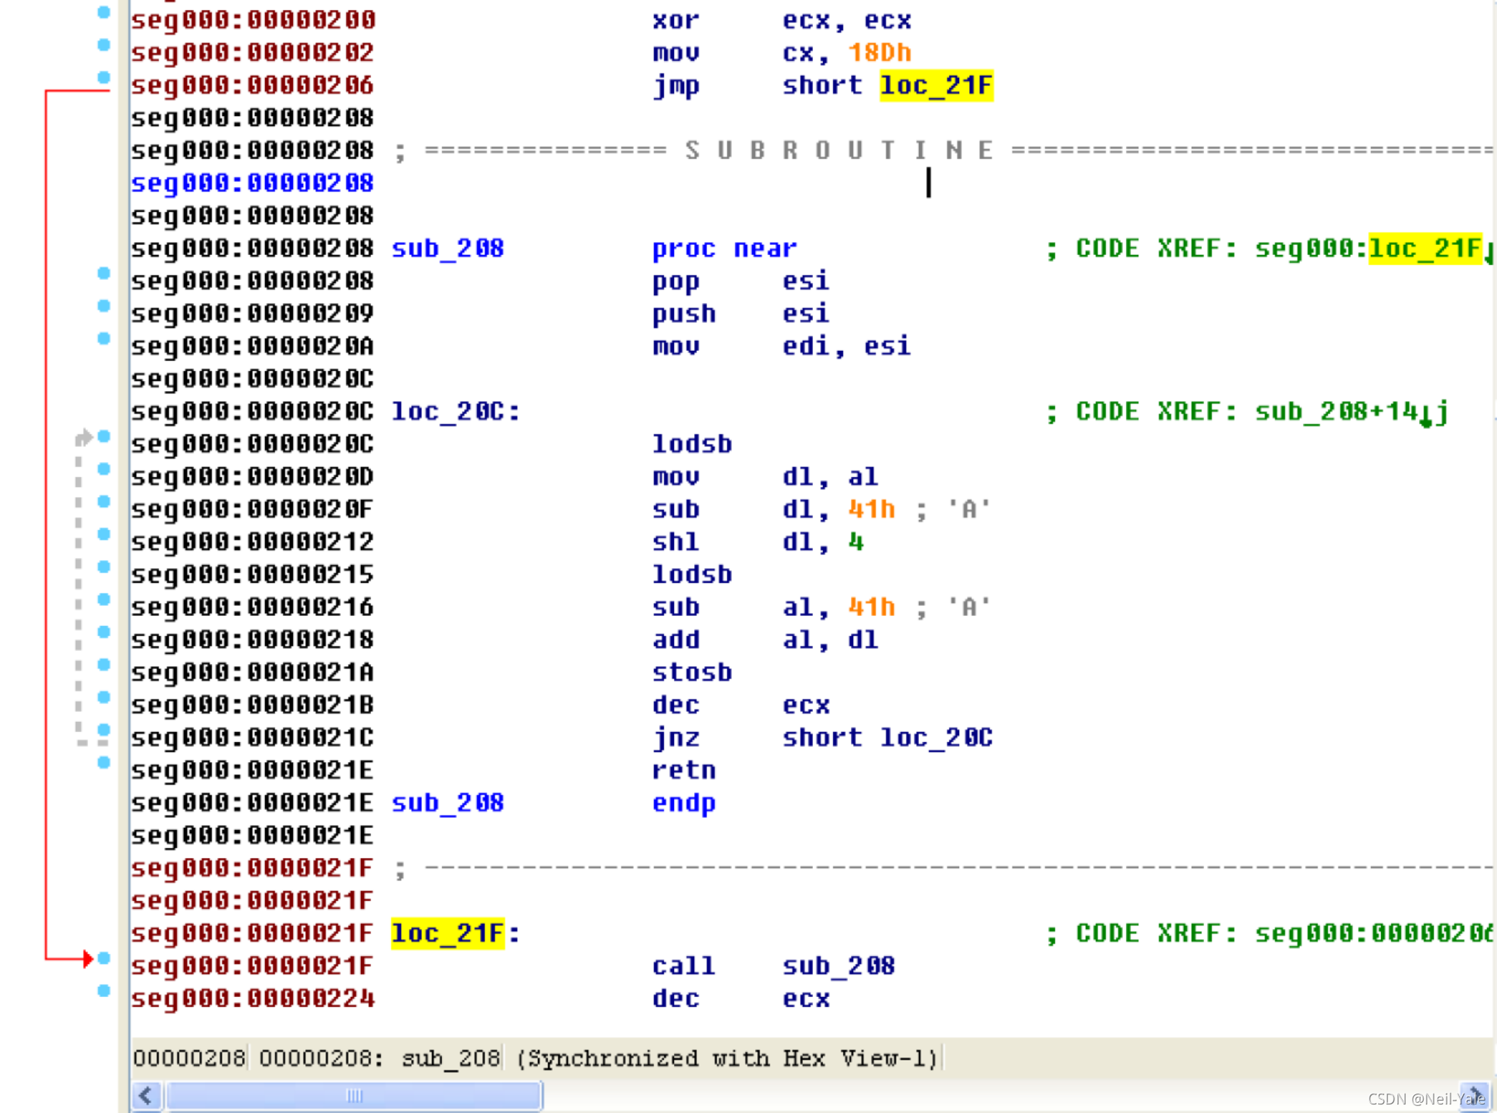Viewport: 1497px width, 1113px height.
Task: Click the 41h value in sub al line
Action: [x=871, y=607]
